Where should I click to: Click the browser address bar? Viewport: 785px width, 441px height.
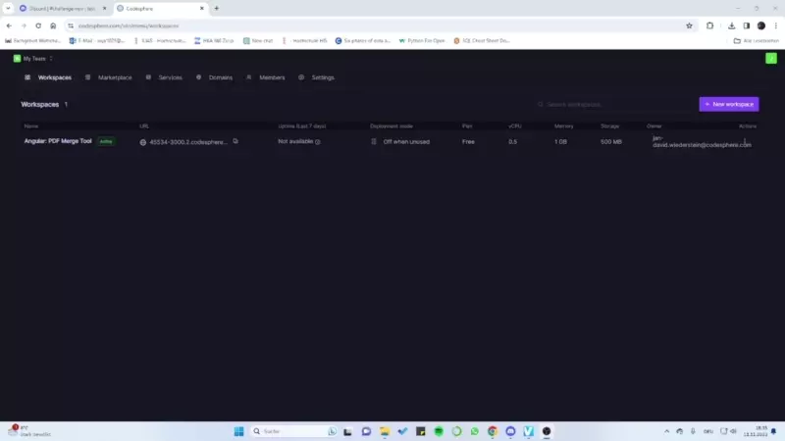376,25
